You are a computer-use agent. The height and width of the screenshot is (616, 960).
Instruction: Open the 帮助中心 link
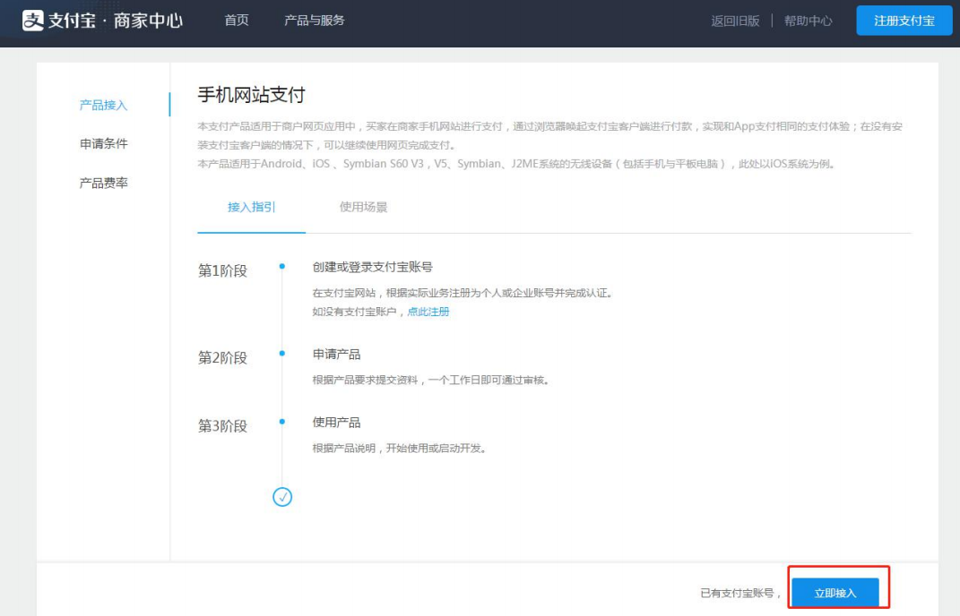pos(809,21)
